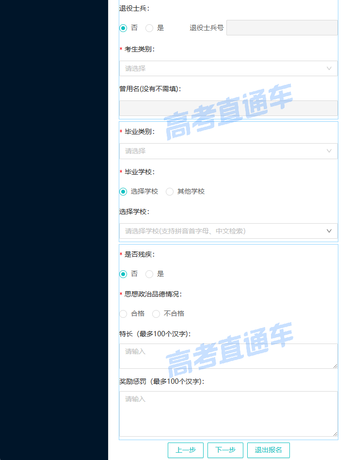Open the 请选择学校 search dropdown
350x460 pixels.
[x=228, y=231]
